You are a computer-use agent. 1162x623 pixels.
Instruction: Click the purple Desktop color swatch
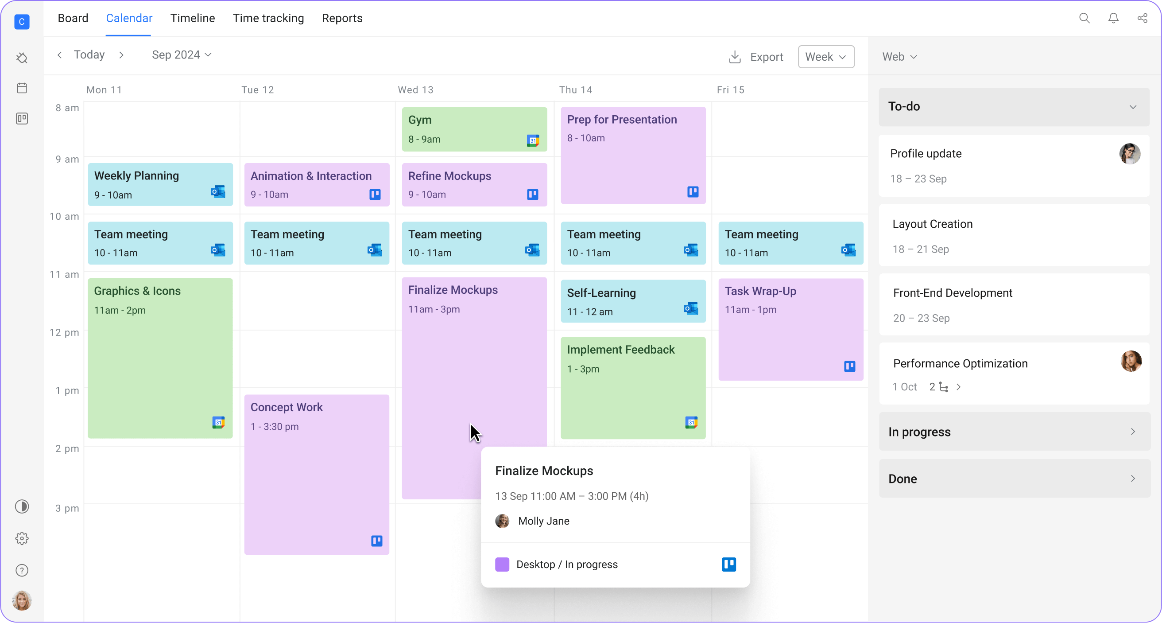pyautogui.click(x=502, y=565)
